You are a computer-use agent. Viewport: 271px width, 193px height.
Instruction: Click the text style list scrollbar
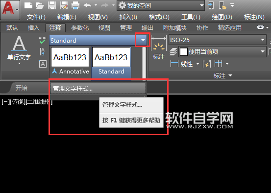(x=144, y=63)
